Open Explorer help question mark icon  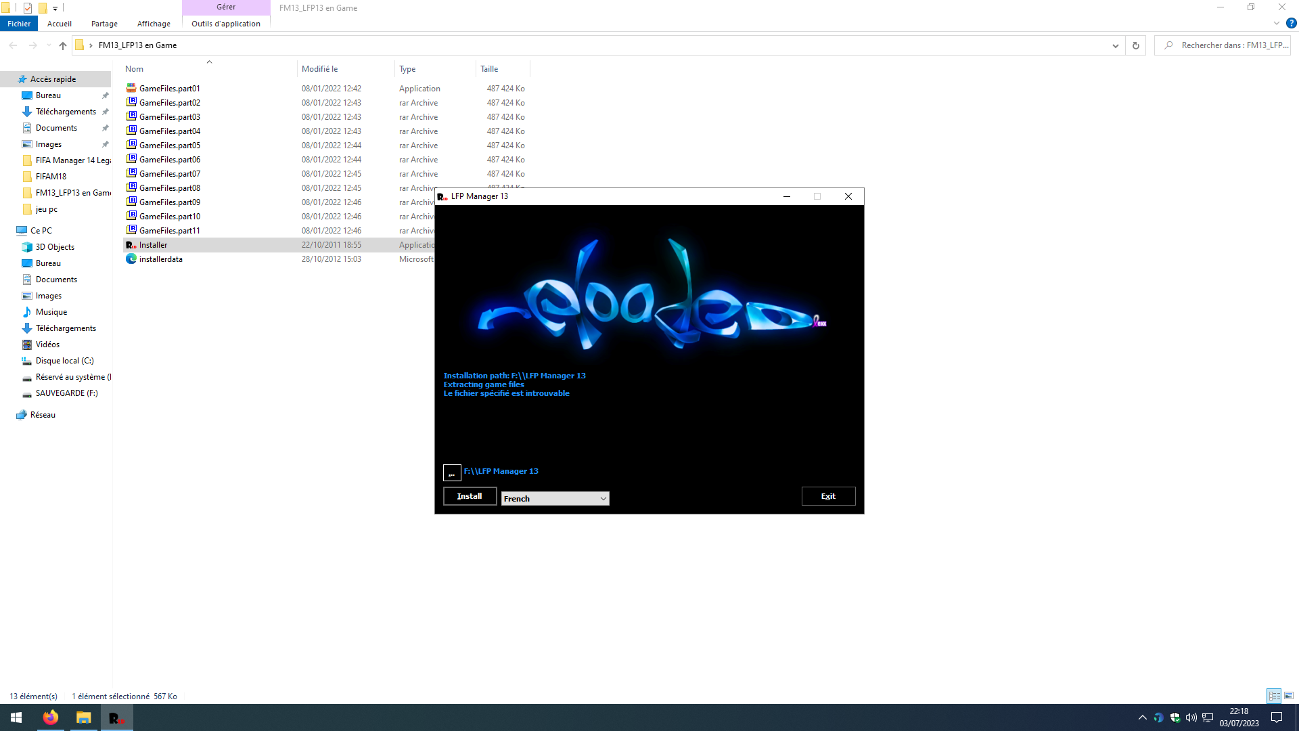click(x=1291, y=23)
